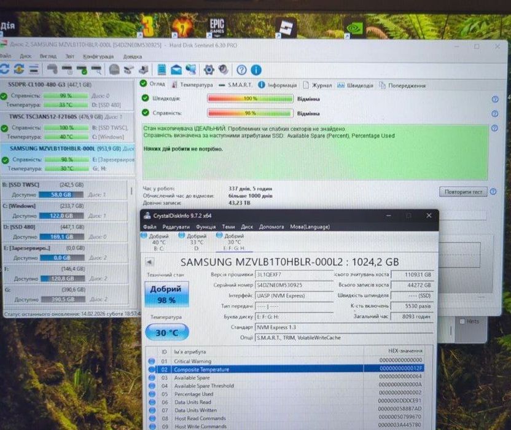Click C: [Windows] free space bar 122,0 GB
This screenshot has height=430, width=511.
[61, 216]
